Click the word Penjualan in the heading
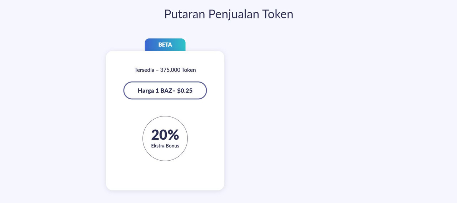Viewport: 457px width, 203px height. (x=233, y=14)
